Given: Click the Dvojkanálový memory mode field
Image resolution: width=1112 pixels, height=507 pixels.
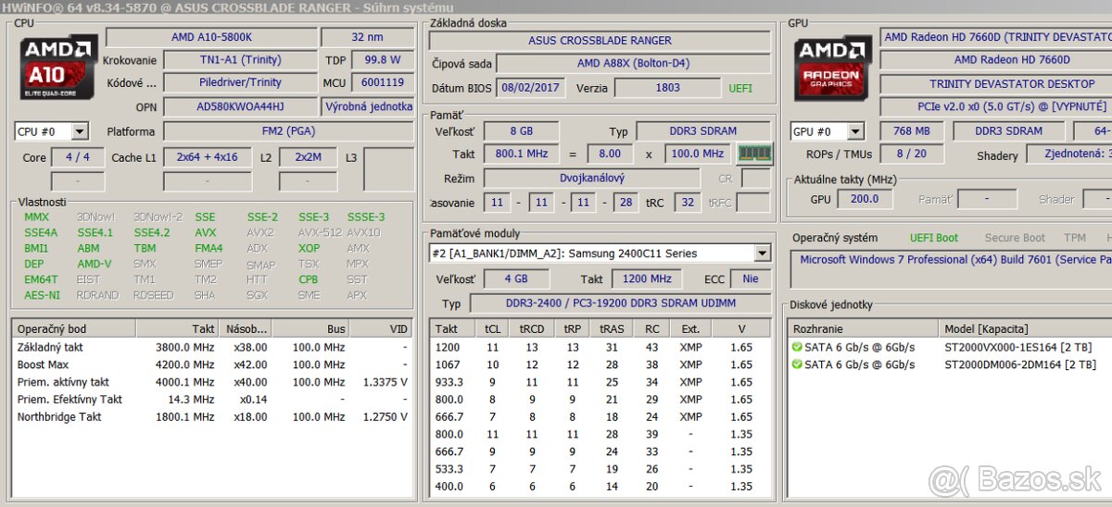Looking at the screenshot, I should click(x=591, y=178).
